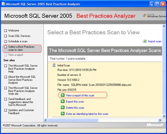Open The Microsoft SQL Server Best Practices Analyzer Help
Viewport: 167px width, 134px height.
[23, 69]
